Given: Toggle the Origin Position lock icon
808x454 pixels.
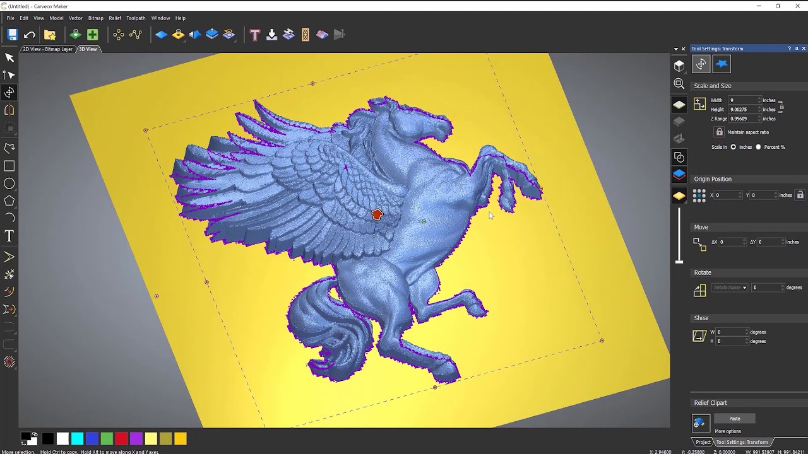Looking at the screenshot, I should 800,195.
